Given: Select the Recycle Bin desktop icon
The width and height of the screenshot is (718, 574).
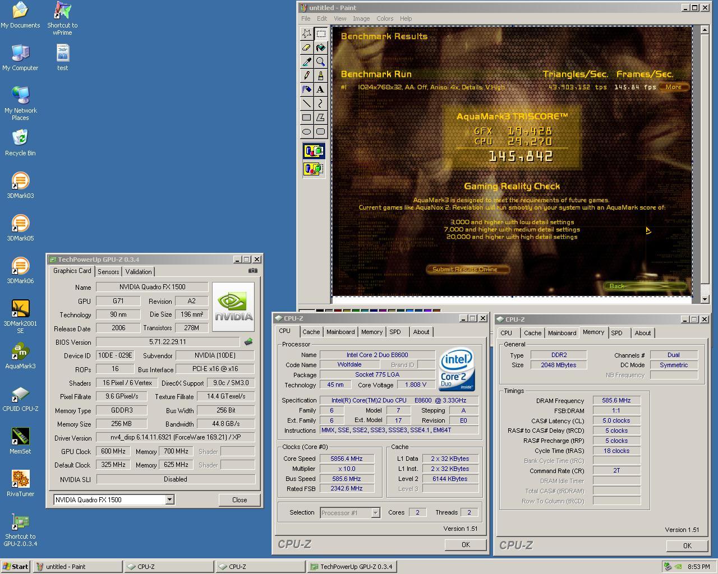Looking at the screenshot, I should (20, 143).
